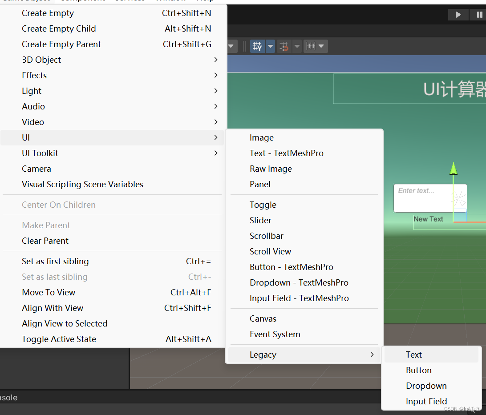The width and height of the screenshot is (486, 415).
Task: Enable the snap increment magnet icon
Action: click(283, 46)
